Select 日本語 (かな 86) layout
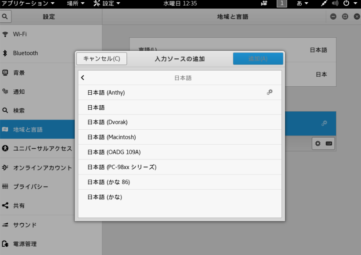Viewport: 361px width, 255px height. (x=180, y=182)
